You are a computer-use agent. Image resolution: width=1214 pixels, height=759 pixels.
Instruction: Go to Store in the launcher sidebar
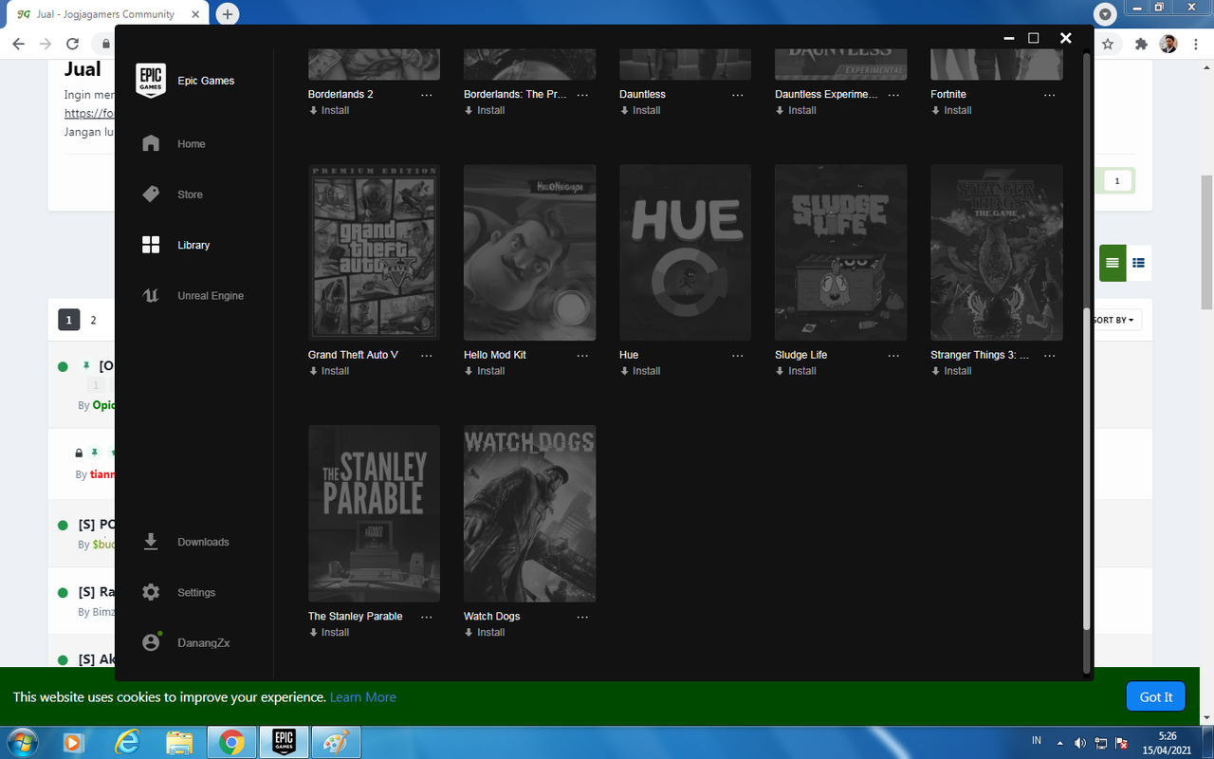tap(191, 194)
